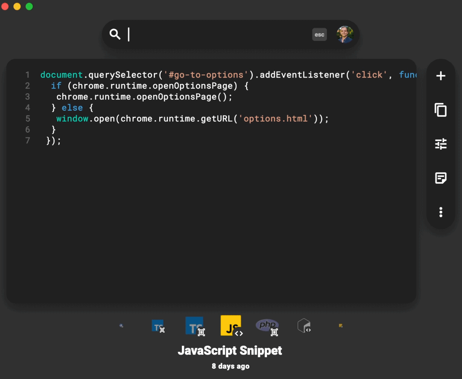The width and height of the screenshot is (462, 379).
Task: Open the user profile avatar
Action: tap(345, 34)
